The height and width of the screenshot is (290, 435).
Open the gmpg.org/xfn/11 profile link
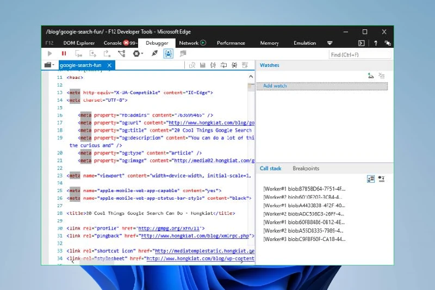(169, 229)
